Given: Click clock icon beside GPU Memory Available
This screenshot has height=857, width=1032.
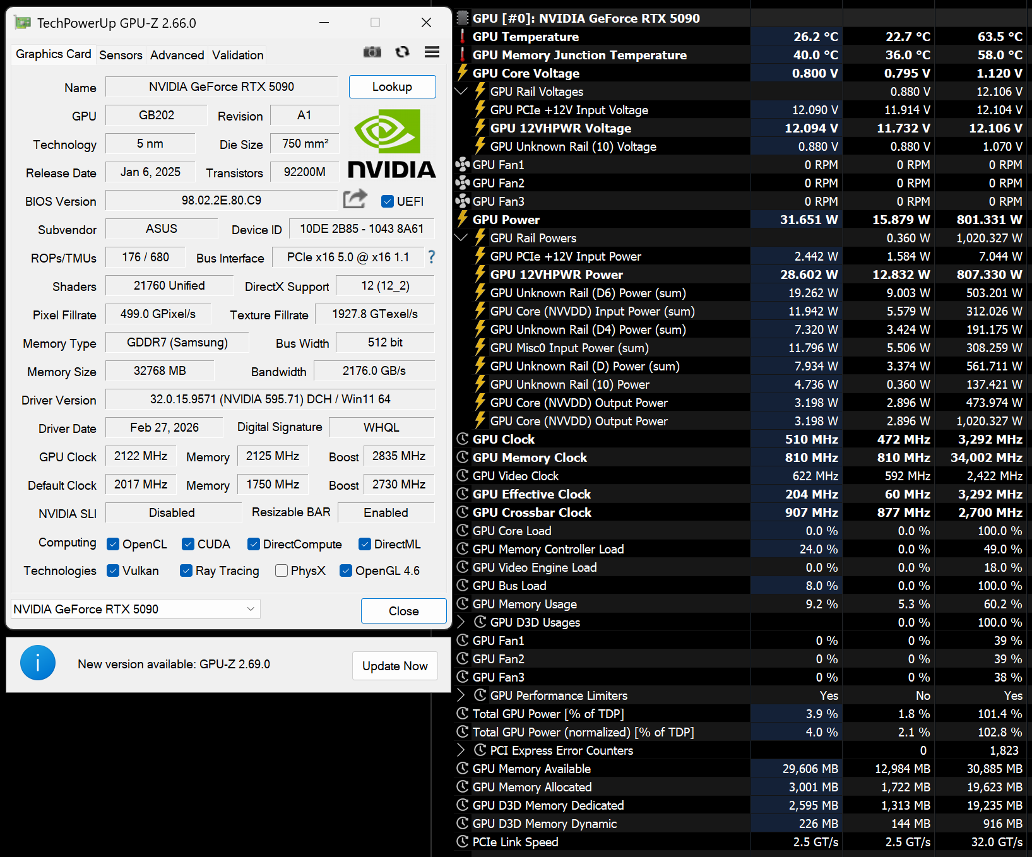Looking at the screenshot, I should click(x=463, y=769).
